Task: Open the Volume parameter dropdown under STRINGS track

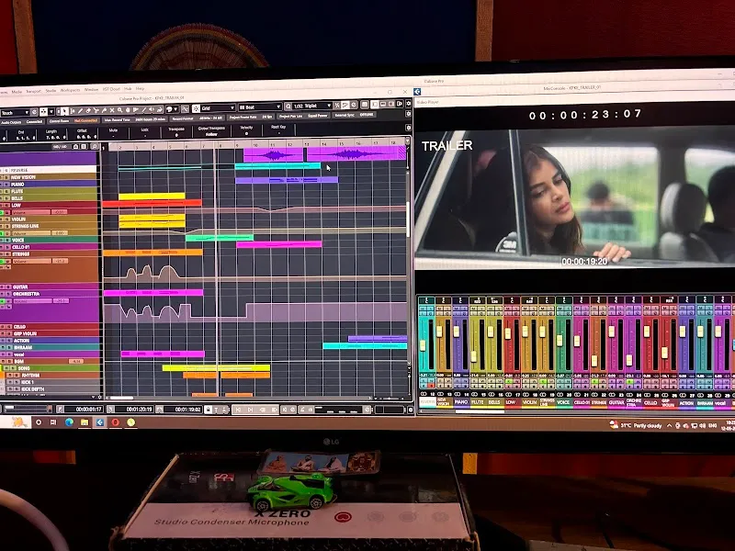Action: [32, 262]
